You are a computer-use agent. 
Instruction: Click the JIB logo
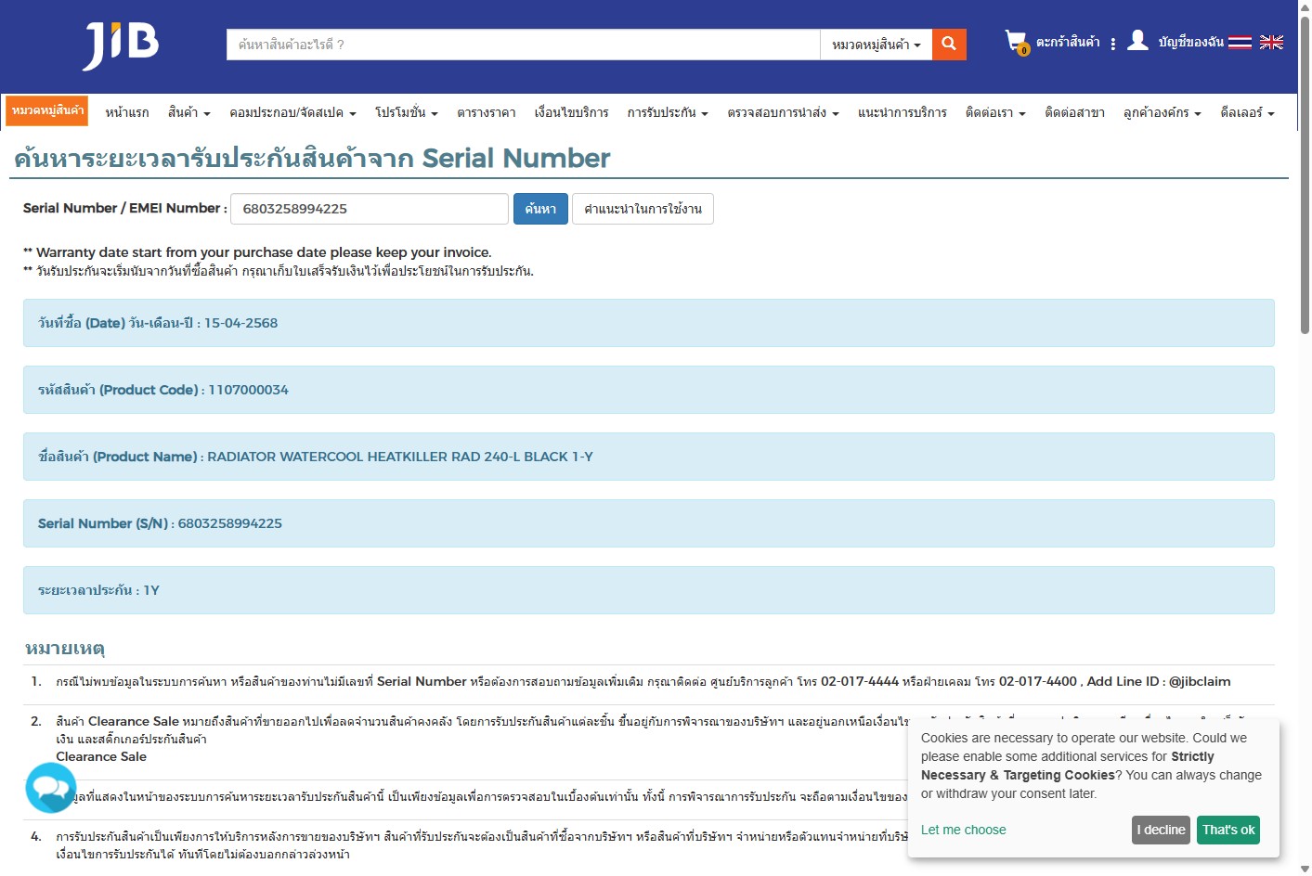coord(121,45)
